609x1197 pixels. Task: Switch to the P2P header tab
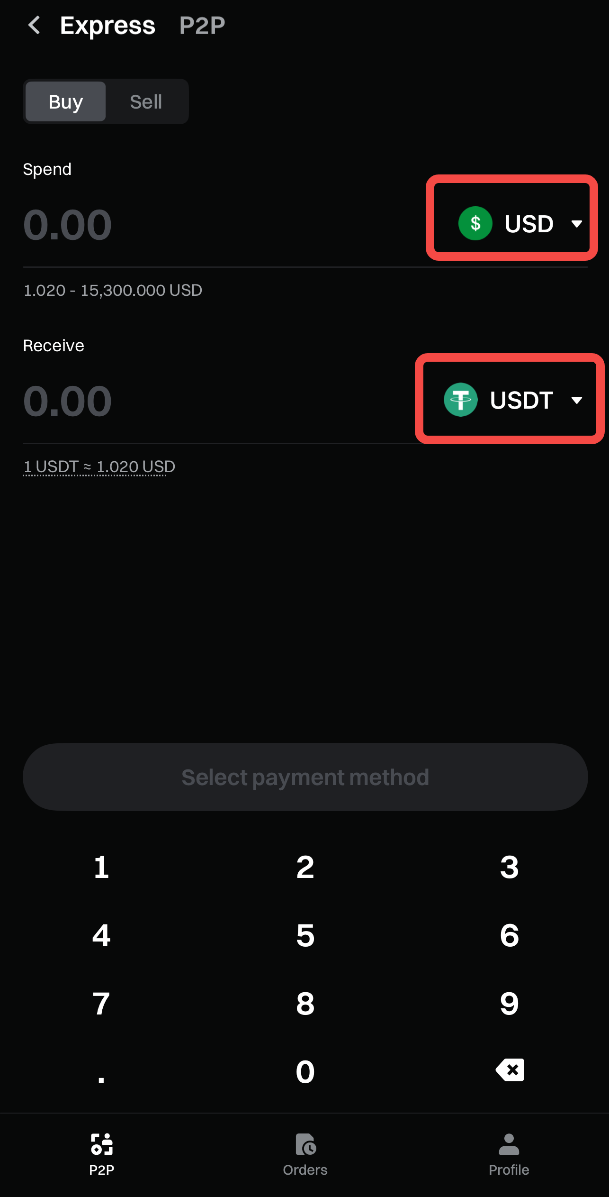(202, 25)
